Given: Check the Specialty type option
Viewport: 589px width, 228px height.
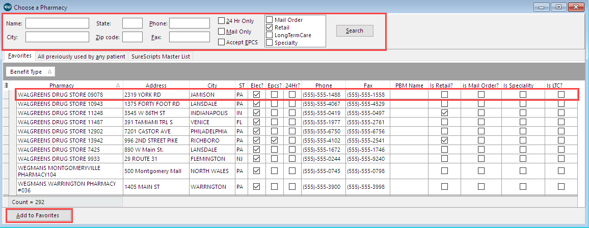Looking at the screenshot, I should 269,43.
